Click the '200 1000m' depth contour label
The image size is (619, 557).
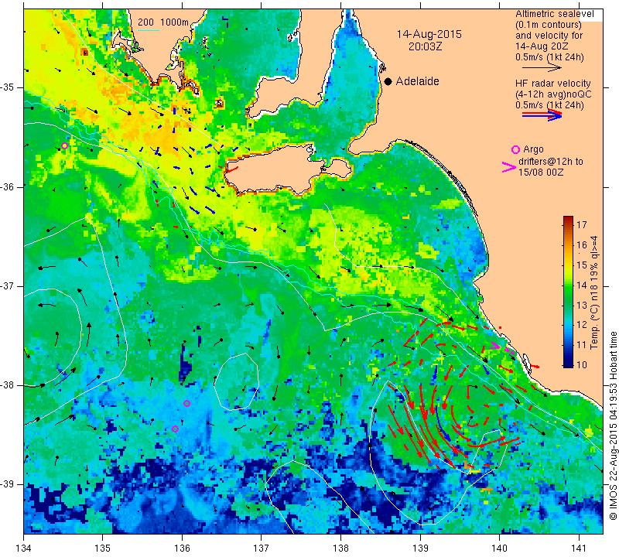click(x=163, y=22)
